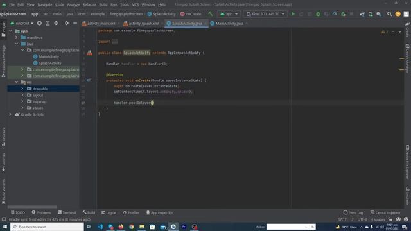Expand the layout folder

(22, 95)
